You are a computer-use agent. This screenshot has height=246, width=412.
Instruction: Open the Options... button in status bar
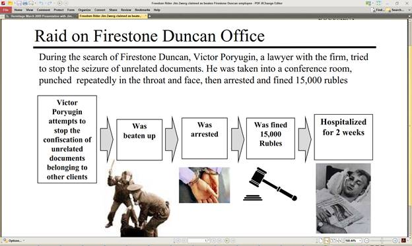tap(13, 241)
